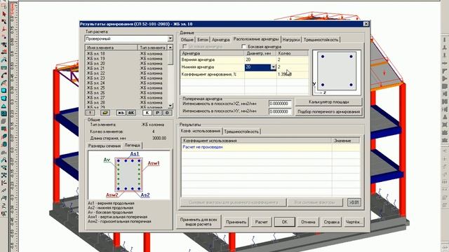
Task: Select list row ЖБ эл. 23
Action: [126, 78]
